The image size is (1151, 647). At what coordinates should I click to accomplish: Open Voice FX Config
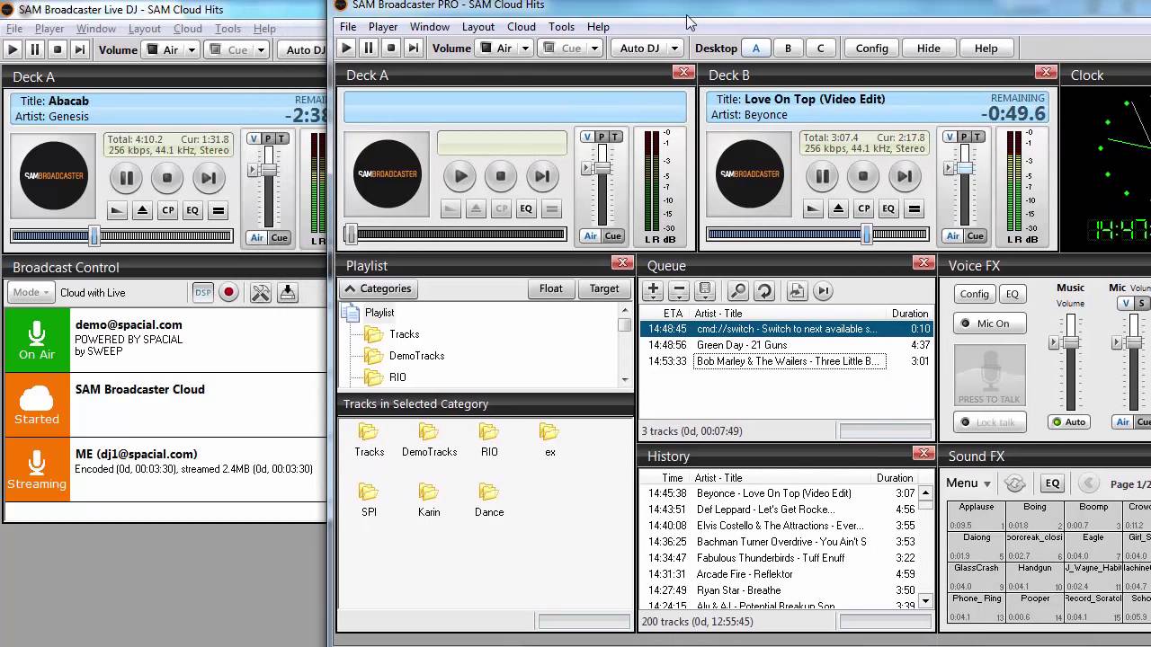pos(974,294)
